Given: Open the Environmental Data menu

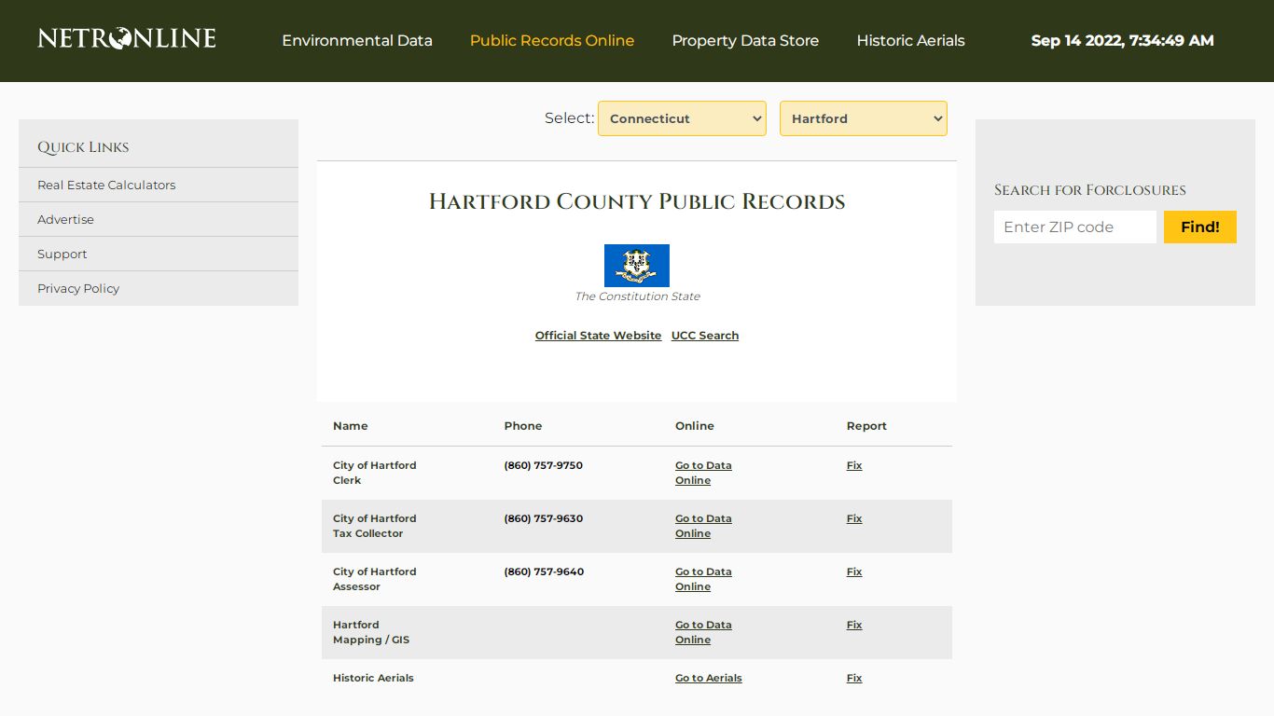Looking at the screenshot, I should point(357,41).
